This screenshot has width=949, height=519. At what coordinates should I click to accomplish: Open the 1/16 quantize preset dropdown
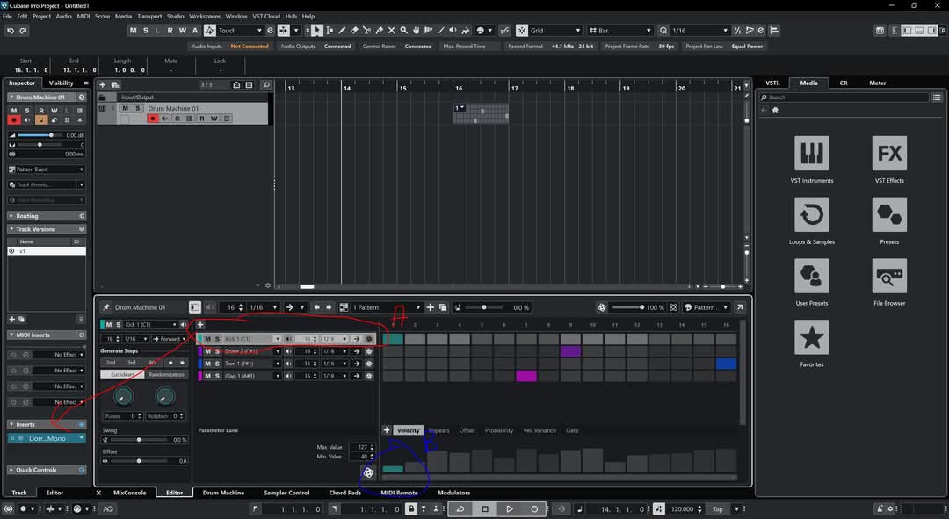pos(699,30)
